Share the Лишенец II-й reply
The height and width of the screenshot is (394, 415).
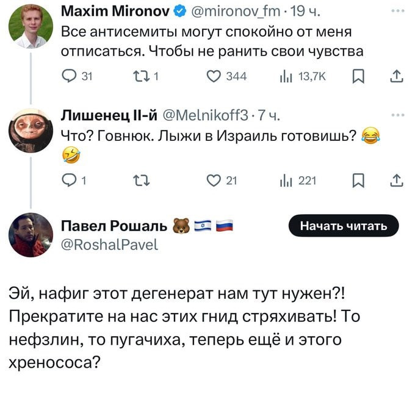396,179
